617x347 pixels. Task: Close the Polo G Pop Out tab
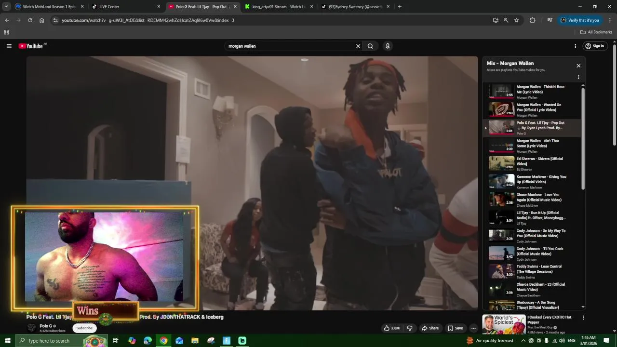[235, 7]
